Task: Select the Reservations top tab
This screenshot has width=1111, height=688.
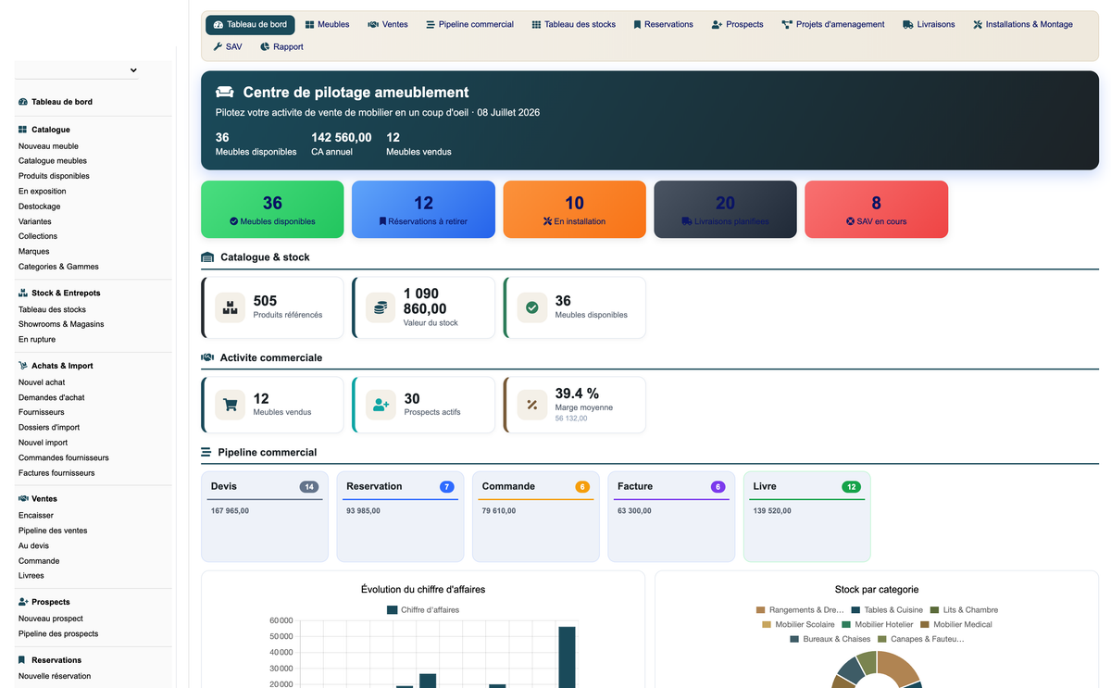Action: (663, 24)
